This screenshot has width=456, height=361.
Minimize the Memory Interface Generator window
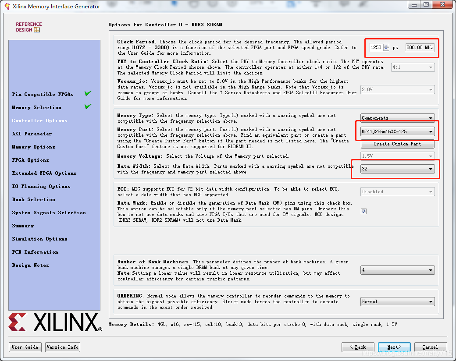(414, 4)
